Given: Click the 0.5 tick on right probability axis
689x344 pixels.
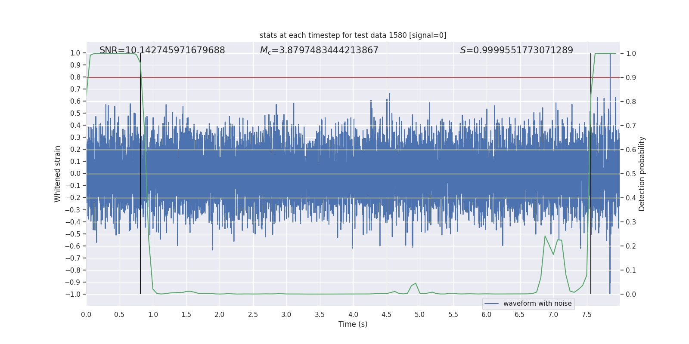Looking at the screenshot, I should click(631, 174).
